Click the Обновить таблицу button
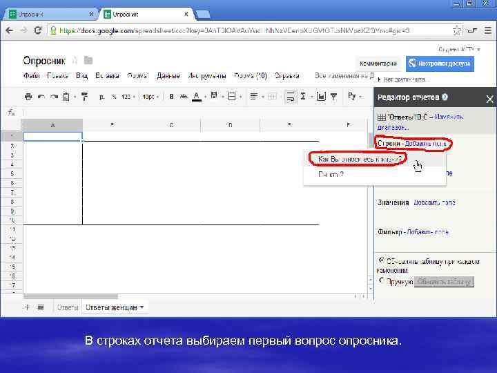497x373 pixels. tap(444, 281)
